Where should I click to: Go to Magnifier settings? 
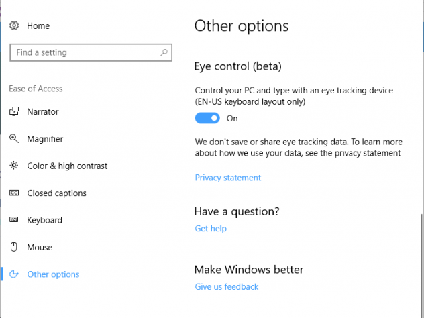45,139
